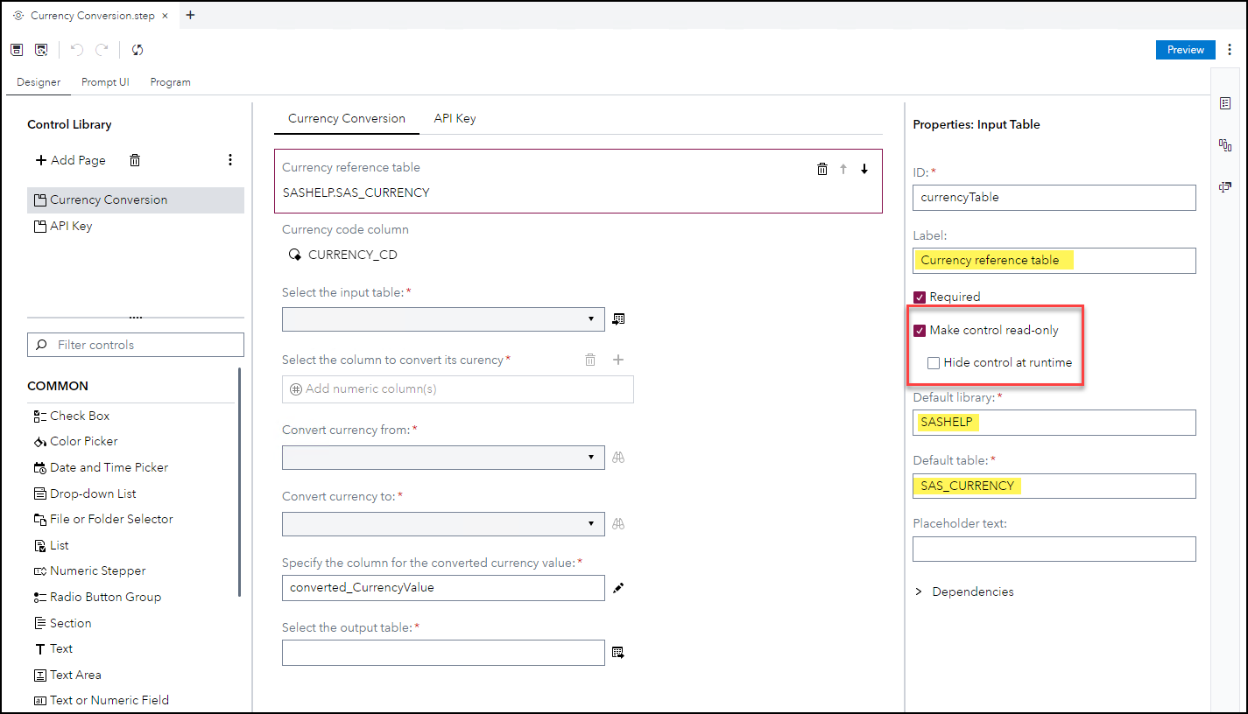The image size is (1248, 714).
Task: Click the output table selector icon
Action: point(618,653)
